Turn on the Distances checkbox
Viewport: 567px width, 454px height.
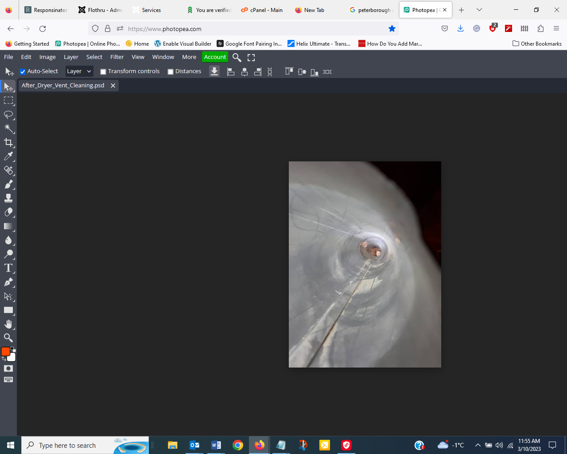tap(171, 71)
